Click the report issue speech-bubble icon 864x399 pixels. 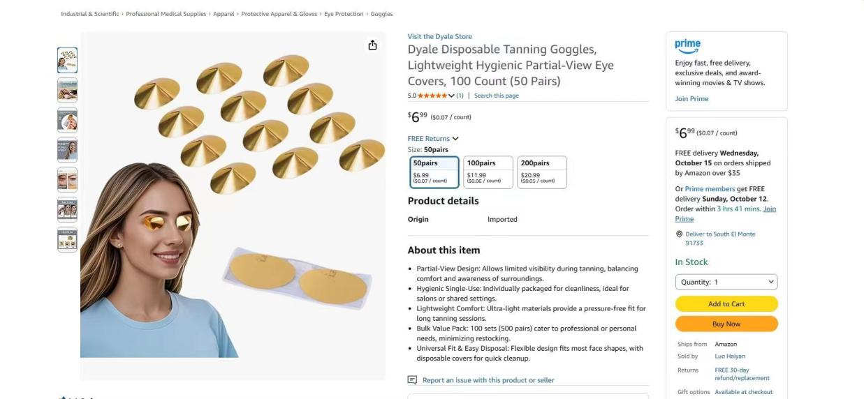tap(412, 380)
